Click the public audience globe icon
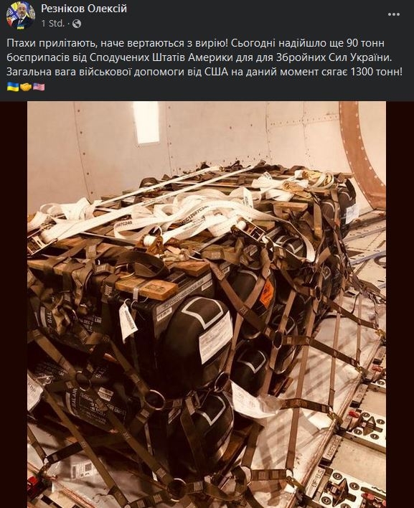This screenshot has height=508, width=414. coord(77,24)
